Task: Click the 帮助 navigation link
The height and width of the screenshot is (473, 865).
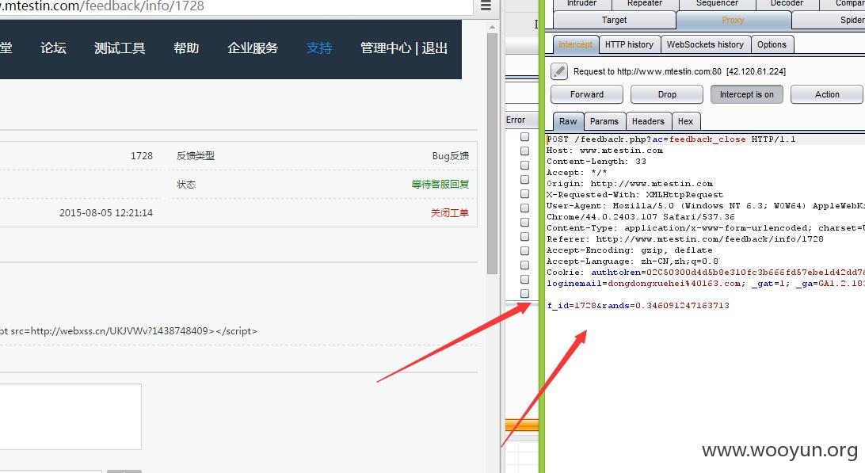Action: point(186,48)
